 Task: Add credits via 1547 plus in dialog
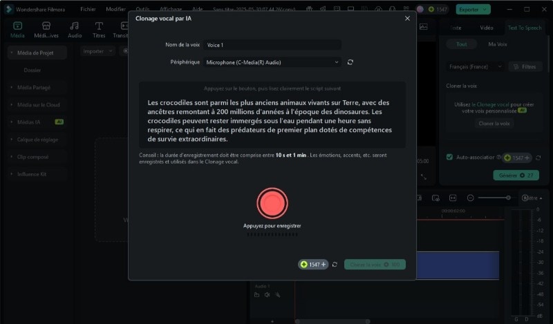pyautogui.click(x=313, y=265)
